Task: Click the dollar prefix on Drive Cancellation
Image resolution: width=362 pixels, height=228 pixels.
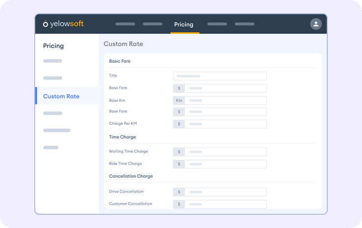Action: pos(179,192)
